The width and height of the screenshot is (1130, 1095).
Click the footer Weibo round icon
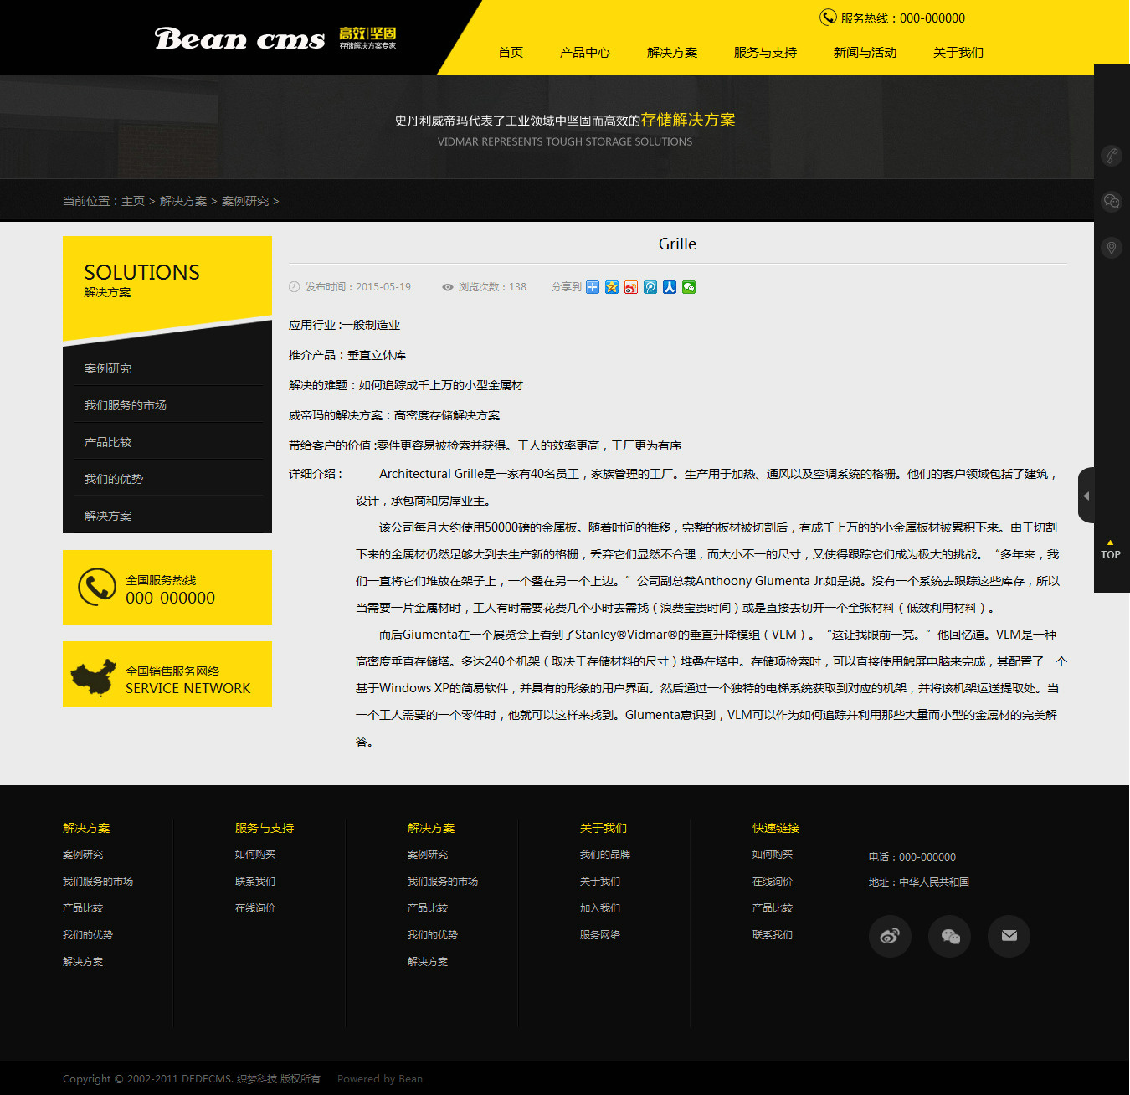tap(890, 936)
